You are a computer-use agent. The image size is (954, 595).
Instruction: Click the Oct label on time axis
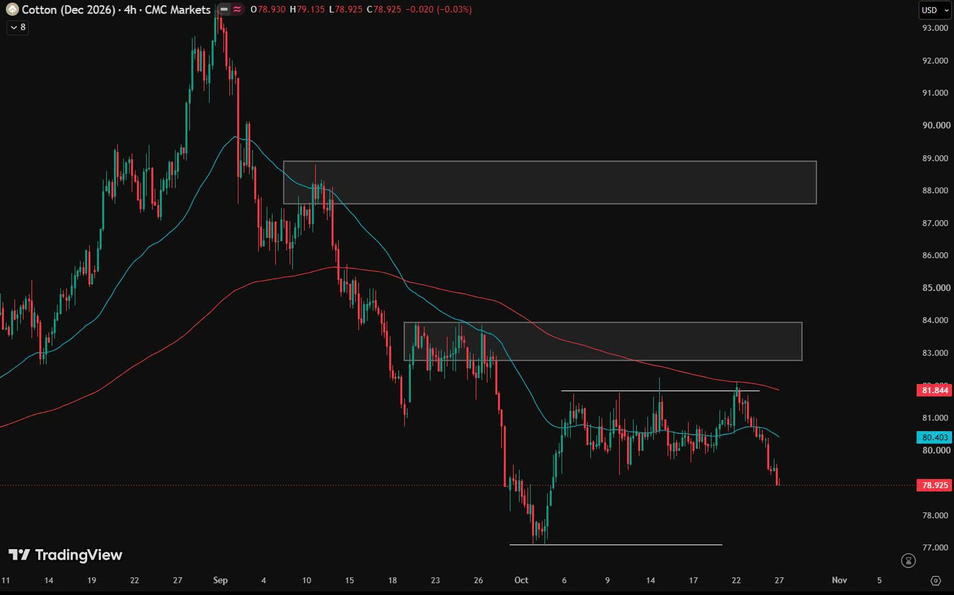click(522, 580)
